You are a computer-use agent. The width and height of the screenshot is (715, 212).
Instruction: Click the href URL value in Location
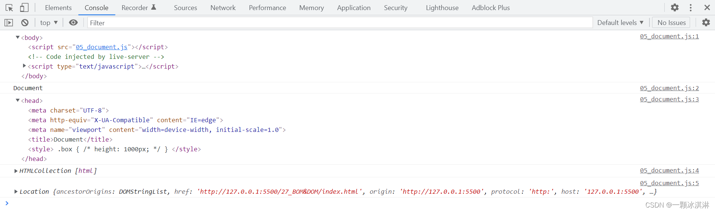pos(279,192)
